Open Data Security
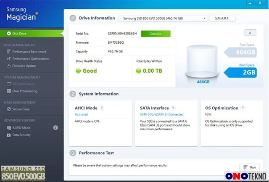This screenshot has height=182, width=269. 21,135
